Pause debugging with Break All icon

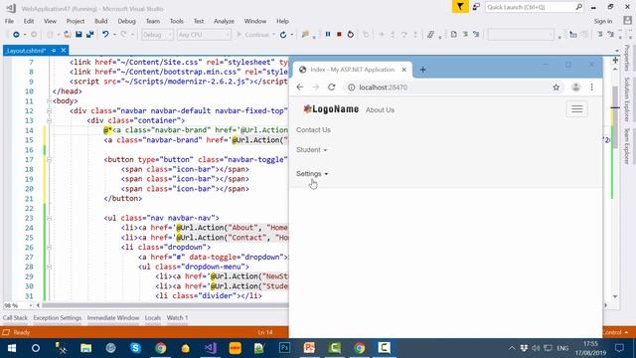coord(328,35)
